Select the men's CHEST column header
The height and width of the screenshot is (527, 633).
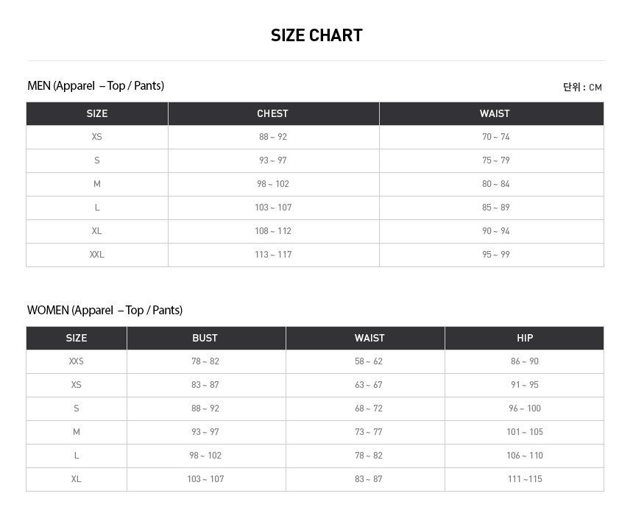[x=272, y=113]
